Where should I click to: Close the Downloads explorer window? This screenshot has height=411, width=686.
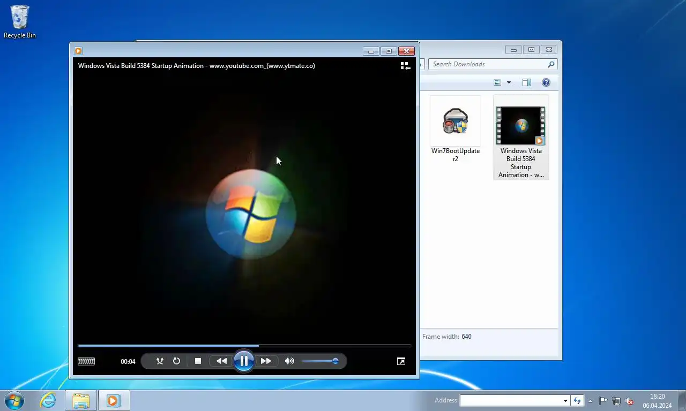(549, 50)
